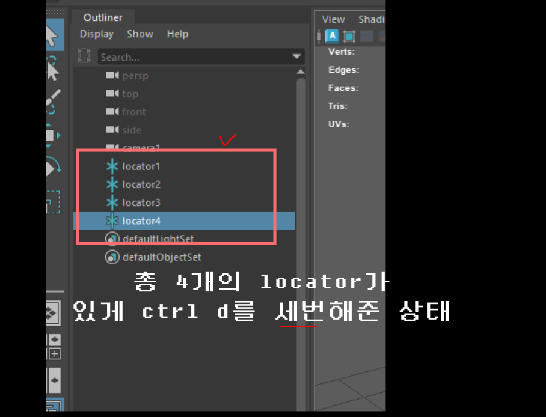Click the Edges: label in viewport
546x417 pixels.
point(344,70)
